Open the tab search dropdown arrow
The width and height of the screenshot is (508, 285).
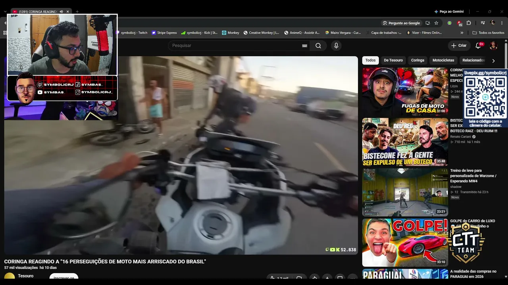tap(5, 11)
